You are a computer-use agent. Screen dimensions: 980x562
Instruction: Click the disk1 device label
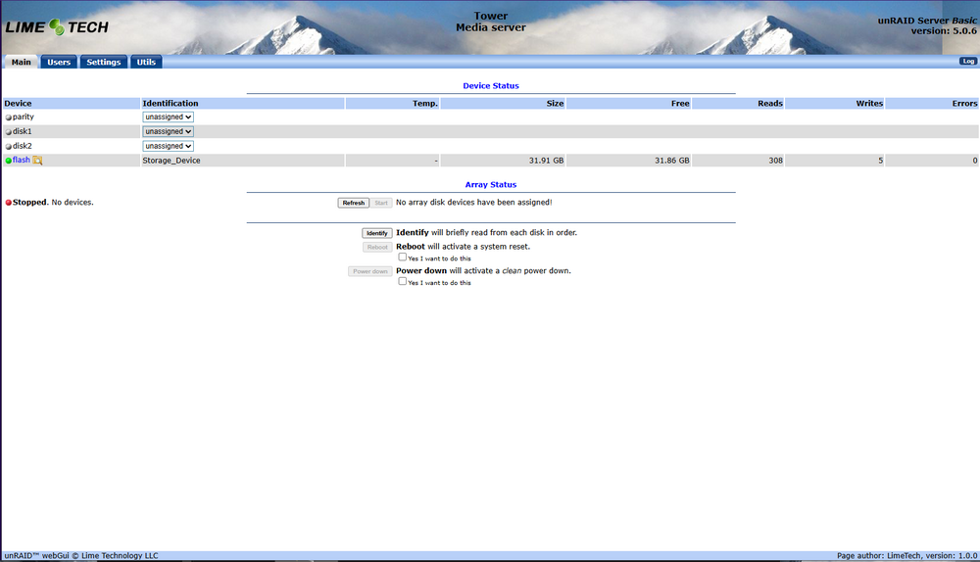(22, 131)
